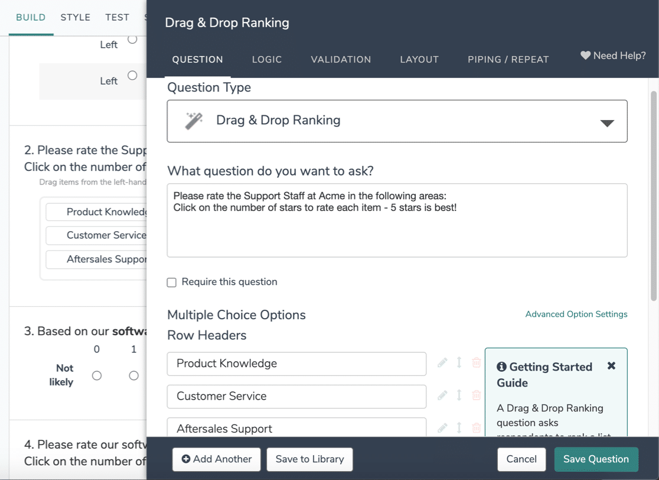Viewport: 659px width, 480px height.
Task: Enable the Require this question checkbox
Action: pos(171,283)
